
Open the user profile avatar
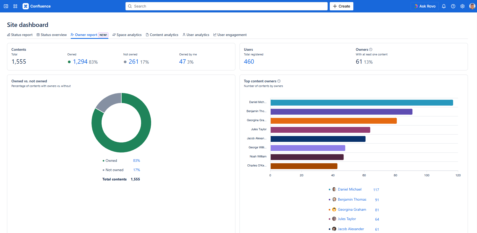pyautogui.click(x=472, y=6)
